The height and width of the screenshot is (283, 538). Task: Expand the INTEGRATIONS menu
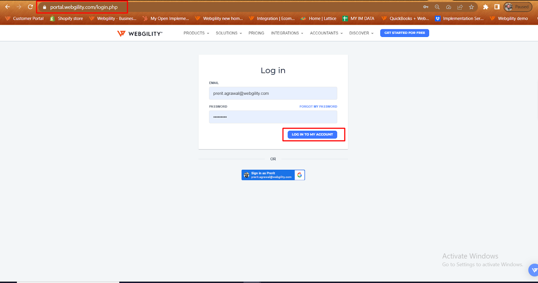click(x=287, y=33)
